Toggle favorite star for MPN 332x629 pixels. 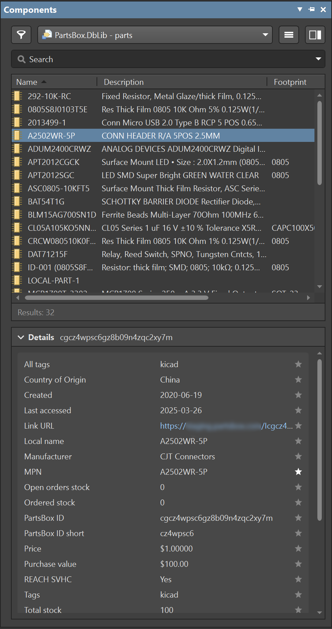[298, 472]
